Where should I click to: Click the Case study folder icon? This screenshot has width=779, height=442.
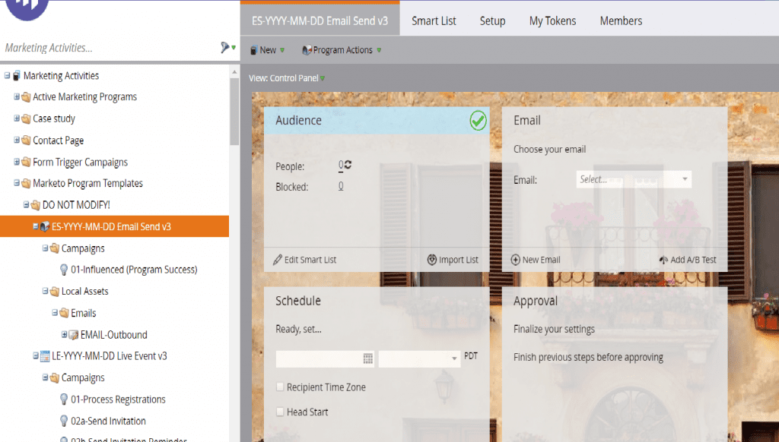(x=27, y=119)
